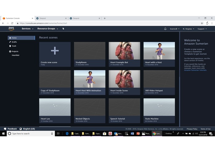The image size is (215, 152).
Task: Switch to the Sumerian Console tab
Action: point(18,18)
